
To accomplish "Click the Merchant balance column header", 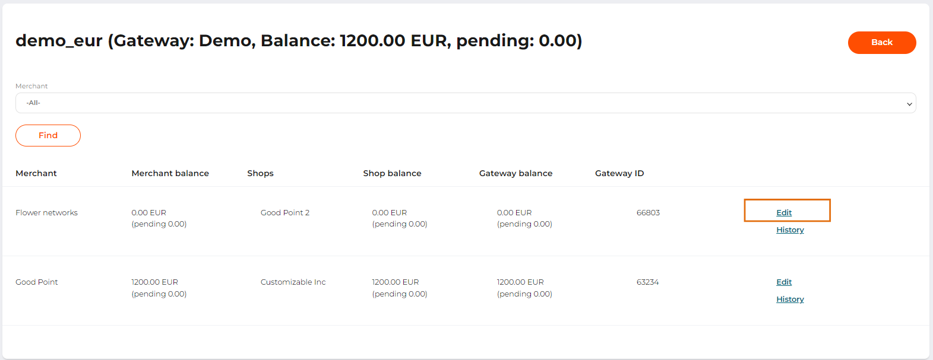I will point(170,173).
